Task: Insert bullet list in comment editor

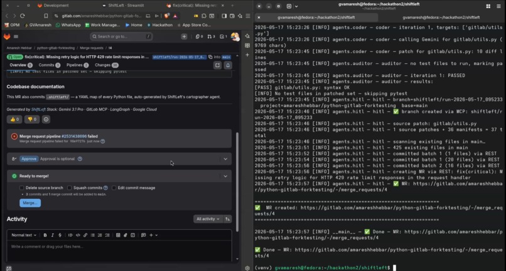Action: 93,235
